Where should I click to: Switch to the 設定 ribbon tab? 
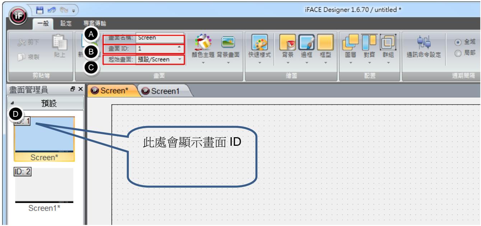67,24
